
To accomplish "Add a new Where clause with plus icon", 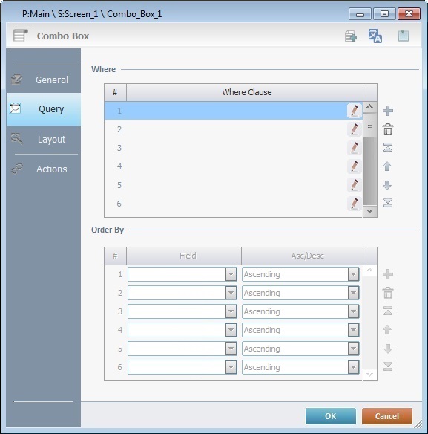I will point(388,111).
